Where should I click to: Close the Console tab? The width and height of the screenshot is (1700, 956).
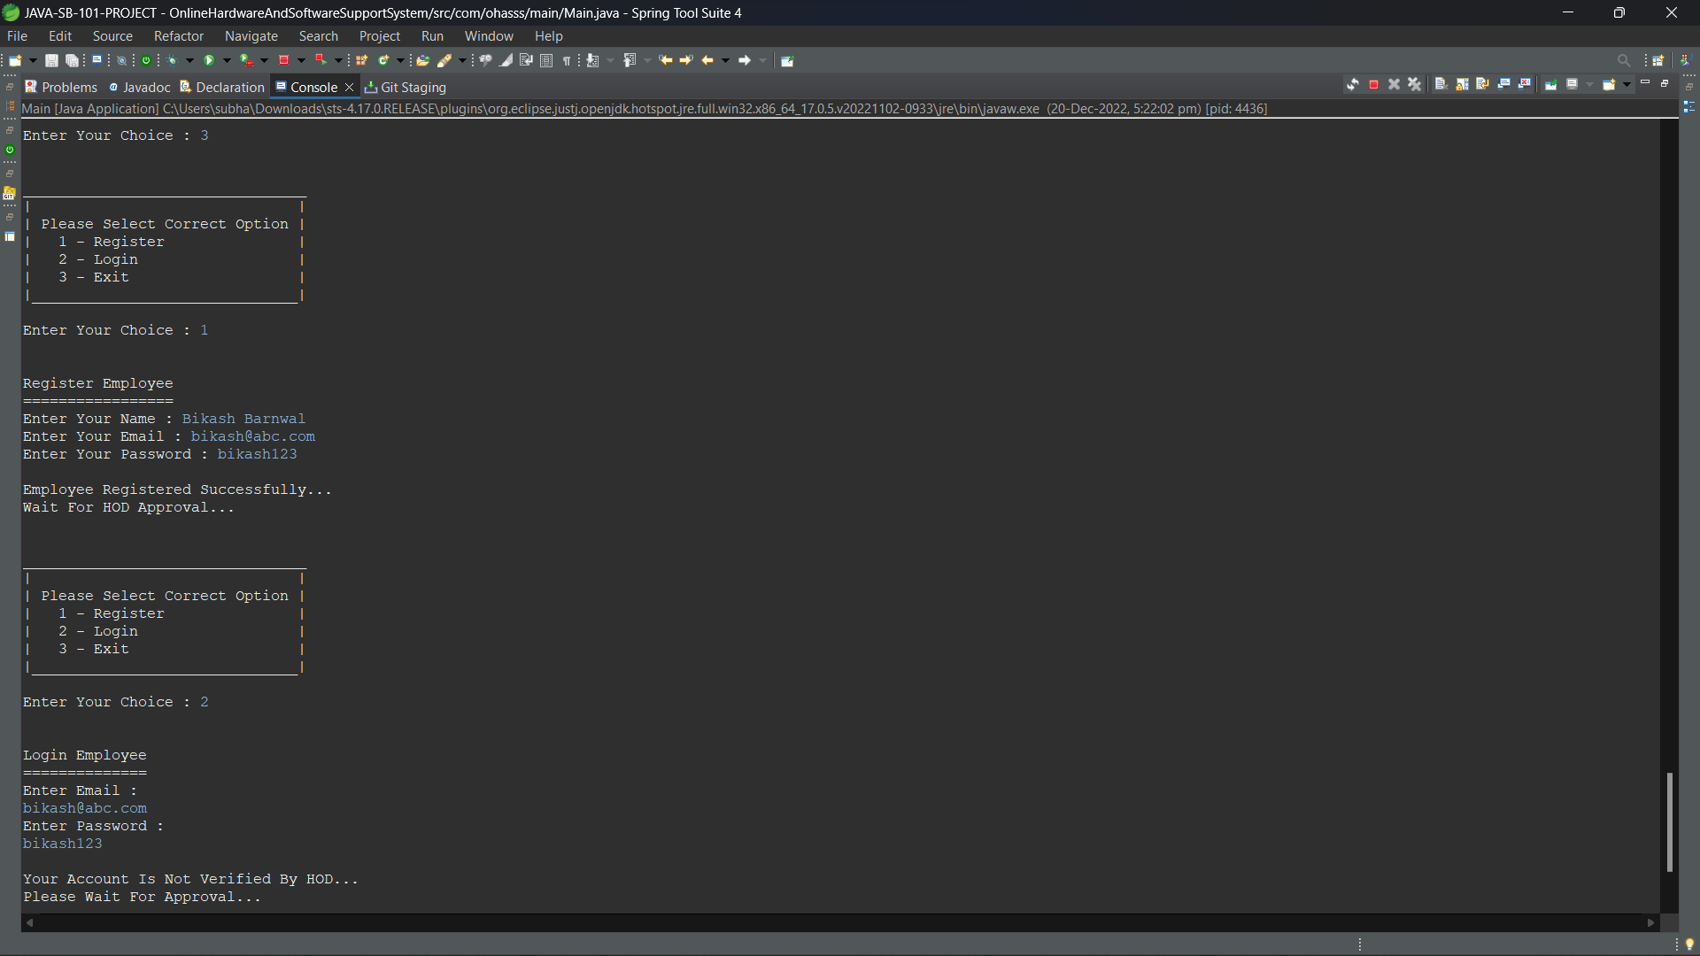(349, 88)
